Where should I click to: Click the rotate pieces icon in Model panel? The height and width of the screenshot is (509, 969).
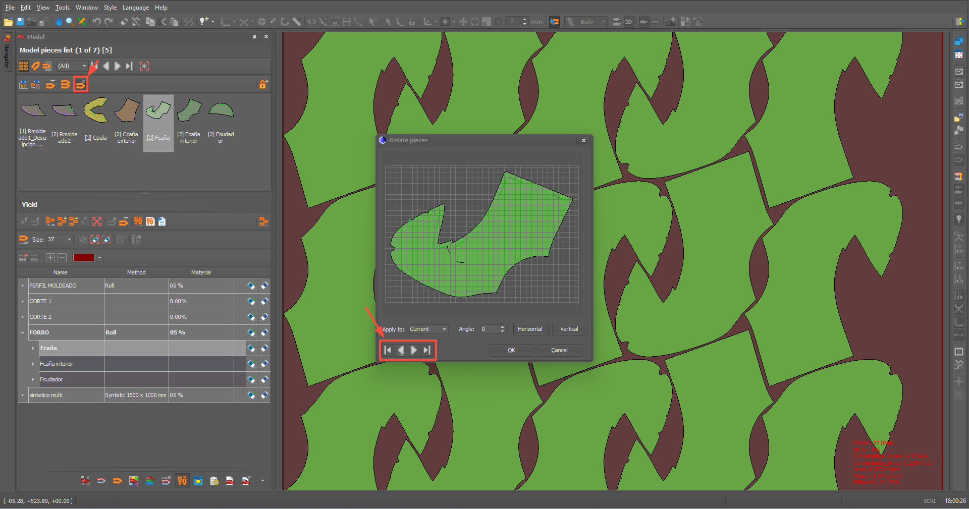point(80,85)
